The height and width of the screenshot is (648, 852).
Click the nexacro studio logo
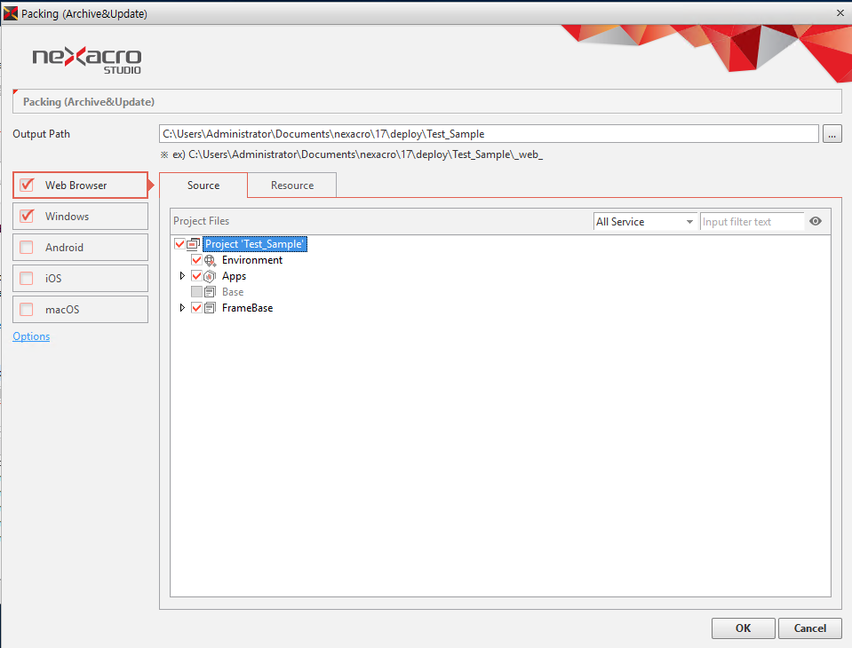[x=86, y=59]
